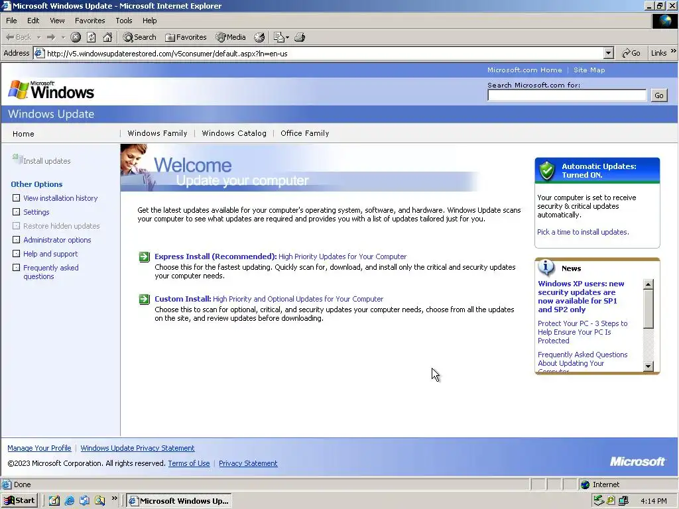This screenshot has height=509, width=679.
Task: Expand the Links toolbar chevron
Action: tap(674, 51)
